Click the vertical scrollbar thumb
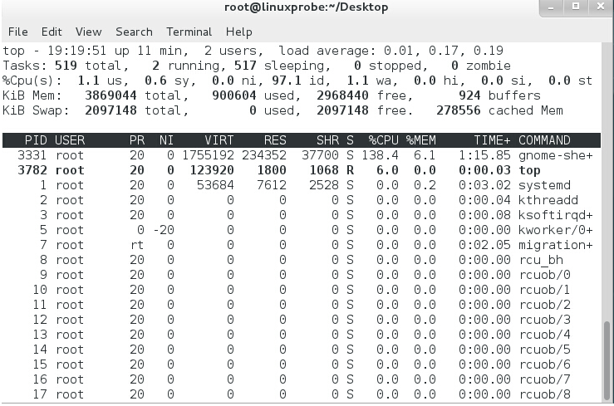 [607, 360]
